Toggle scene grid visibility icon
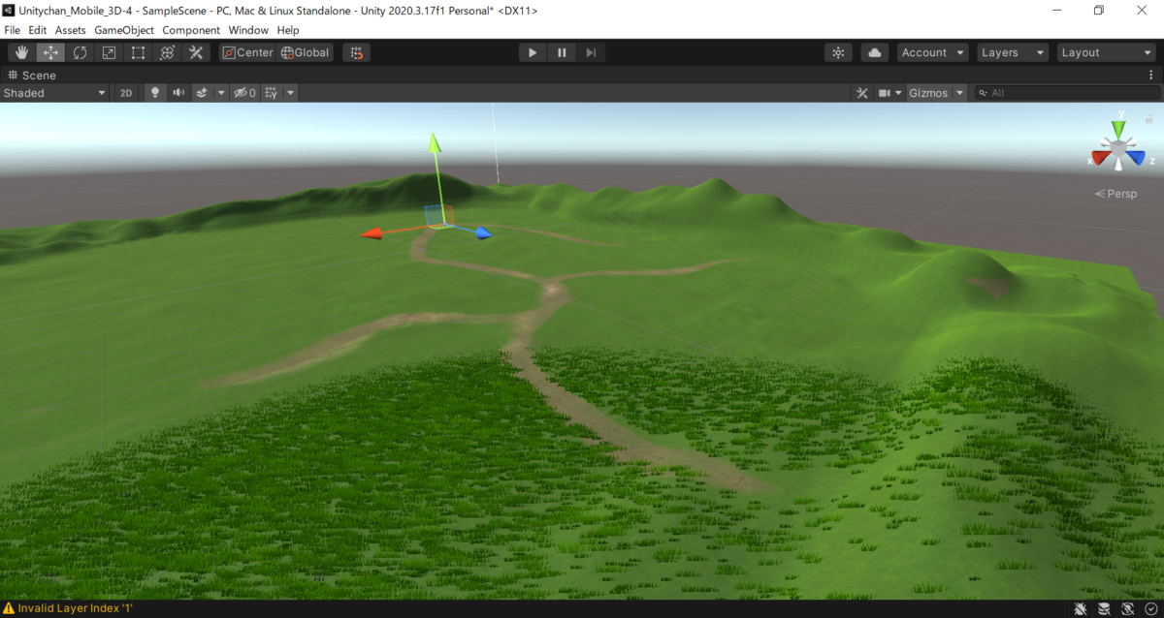Image resolution: width=1164 pixels, height=618 pixels. [272, 93]
